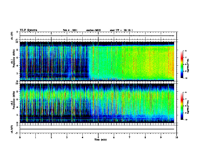Click the "Time (min)" axis title
199x154 pixels.
(x=101, y=140)
